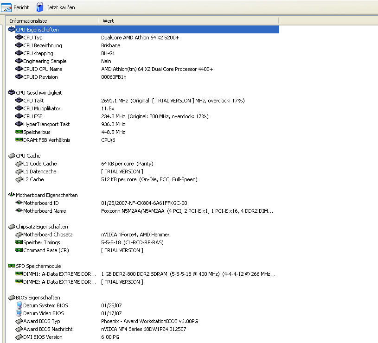The height and width of the screenshot is (343, 378).
Task: Click the icon next to Engineering Sample
Action: pos(19,61)
